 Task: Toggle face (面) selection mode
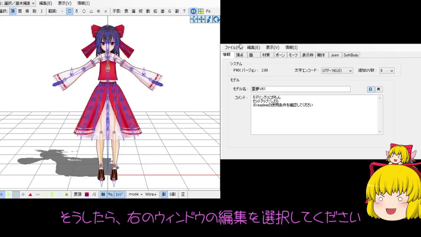click(20, 11)
